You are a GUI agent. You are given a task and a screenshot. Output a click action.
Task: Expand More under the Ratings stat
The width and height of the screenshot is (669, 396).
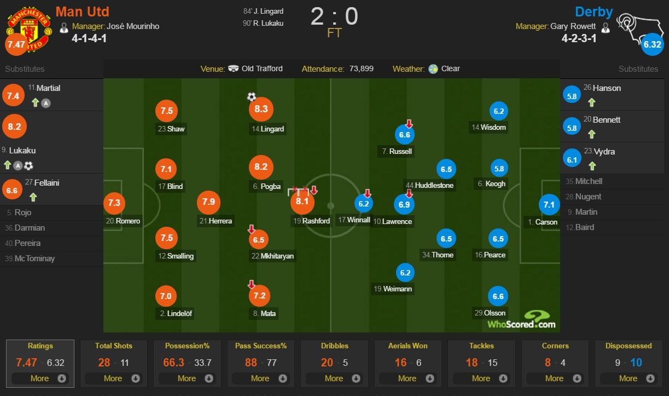(x=40, y=378)
